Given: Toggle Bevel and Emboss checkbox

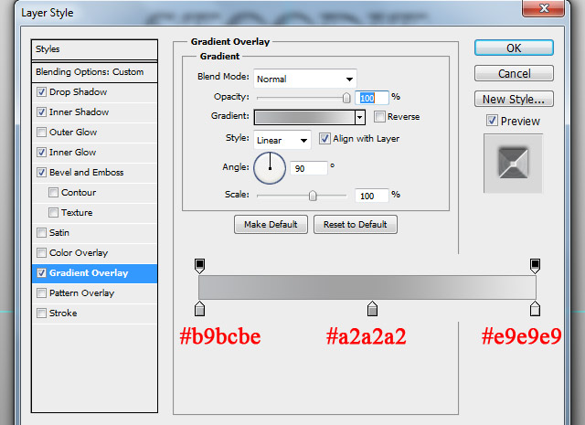Looking at the screenshot, I should (x=41, y=173).
